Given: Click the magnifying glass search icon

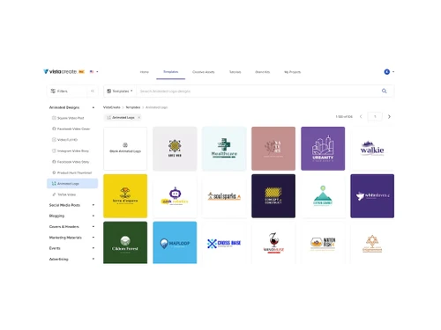Looking at the screenshot, I should click(384, 91).
